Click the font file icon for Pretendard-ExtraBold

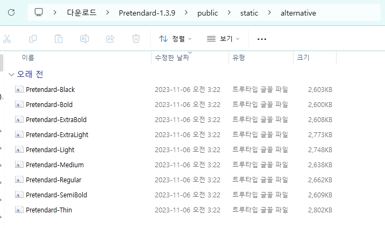19,119
